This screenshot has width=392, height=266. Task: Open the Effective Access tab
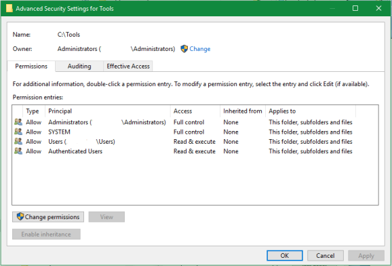coord(128,66)
